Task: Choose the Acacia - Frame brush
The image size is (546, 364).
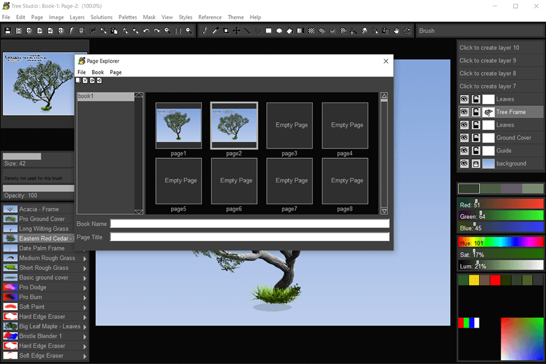Action: [38, 209]
